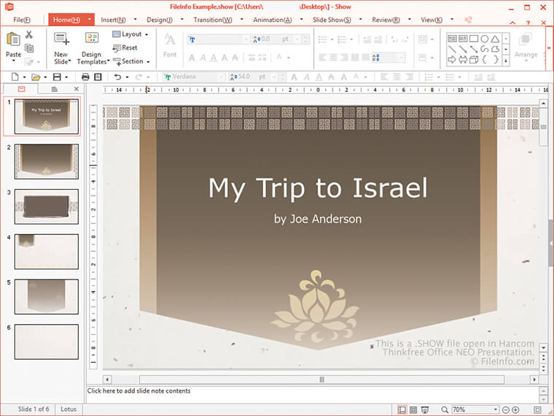Screen dimensions: 554x416
Task: Click the Undo arrow icon
Action: (117, 77)
